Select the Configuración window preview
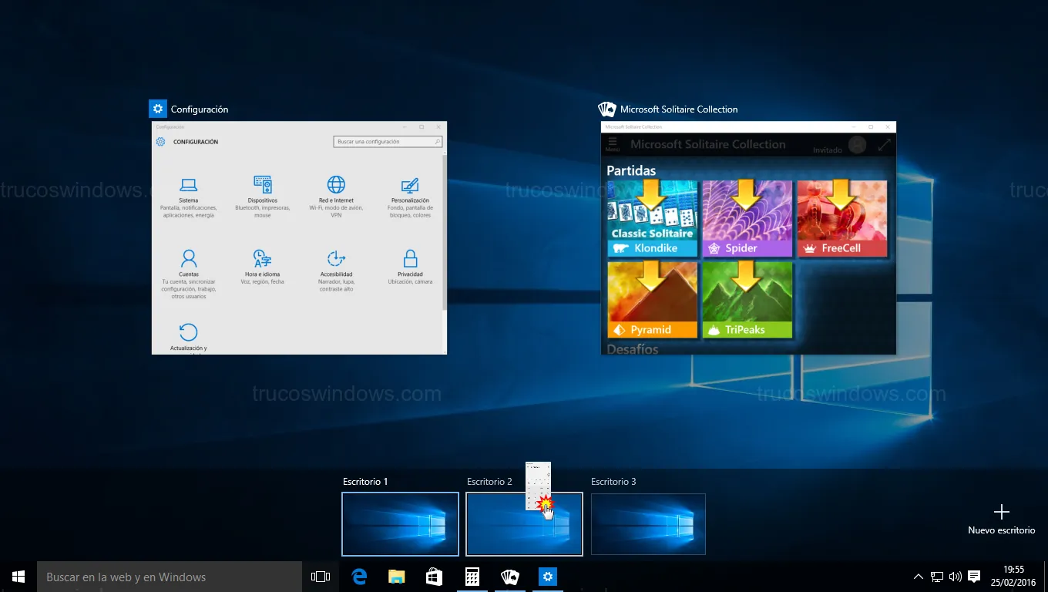The width and height of the screenshot is (1048, 592). coord(299,237)
